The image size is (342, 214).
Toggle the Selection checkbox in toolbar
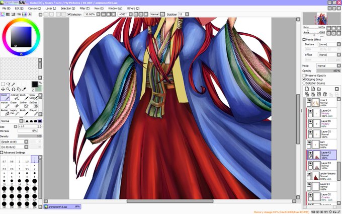(x=69, y=15)
